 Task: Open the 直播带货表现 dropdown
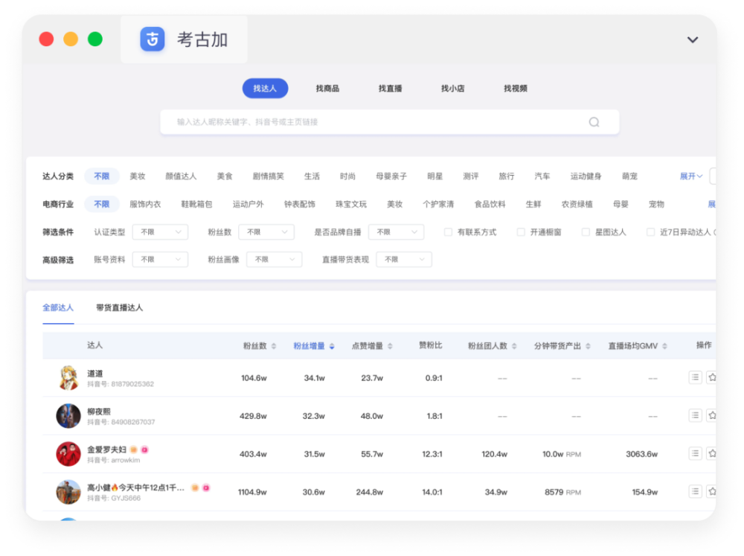[404, 259]
